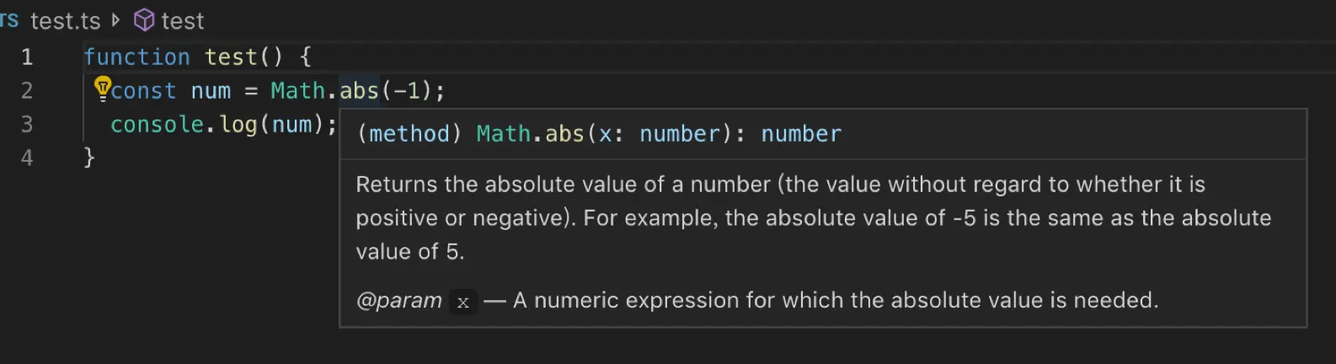Click the lightbulb quick fix icon
1336x364 pixels.
[102, 86]
